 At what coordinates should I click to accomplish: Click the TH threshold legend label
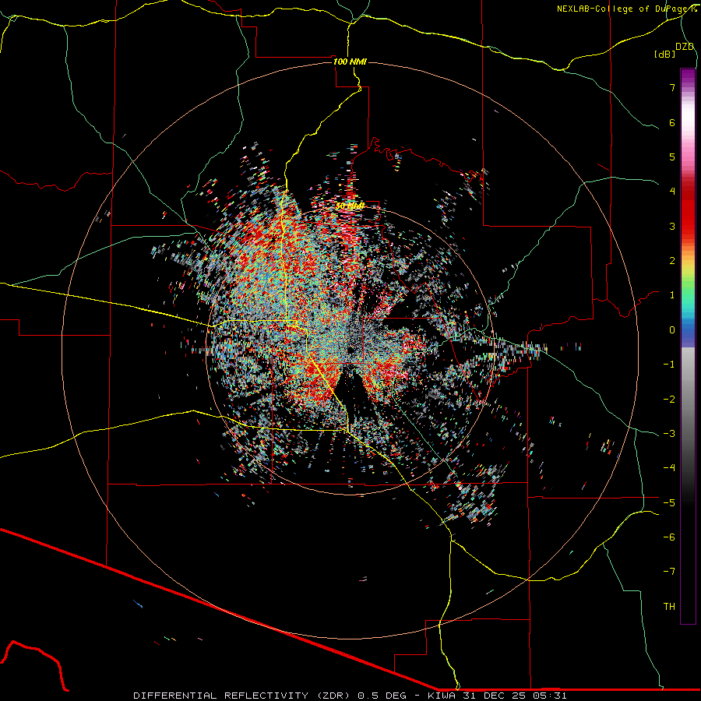[669, 607]
